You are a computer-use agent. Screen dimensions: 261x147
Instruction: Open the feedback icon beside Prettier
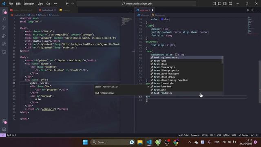coord(252,135)
